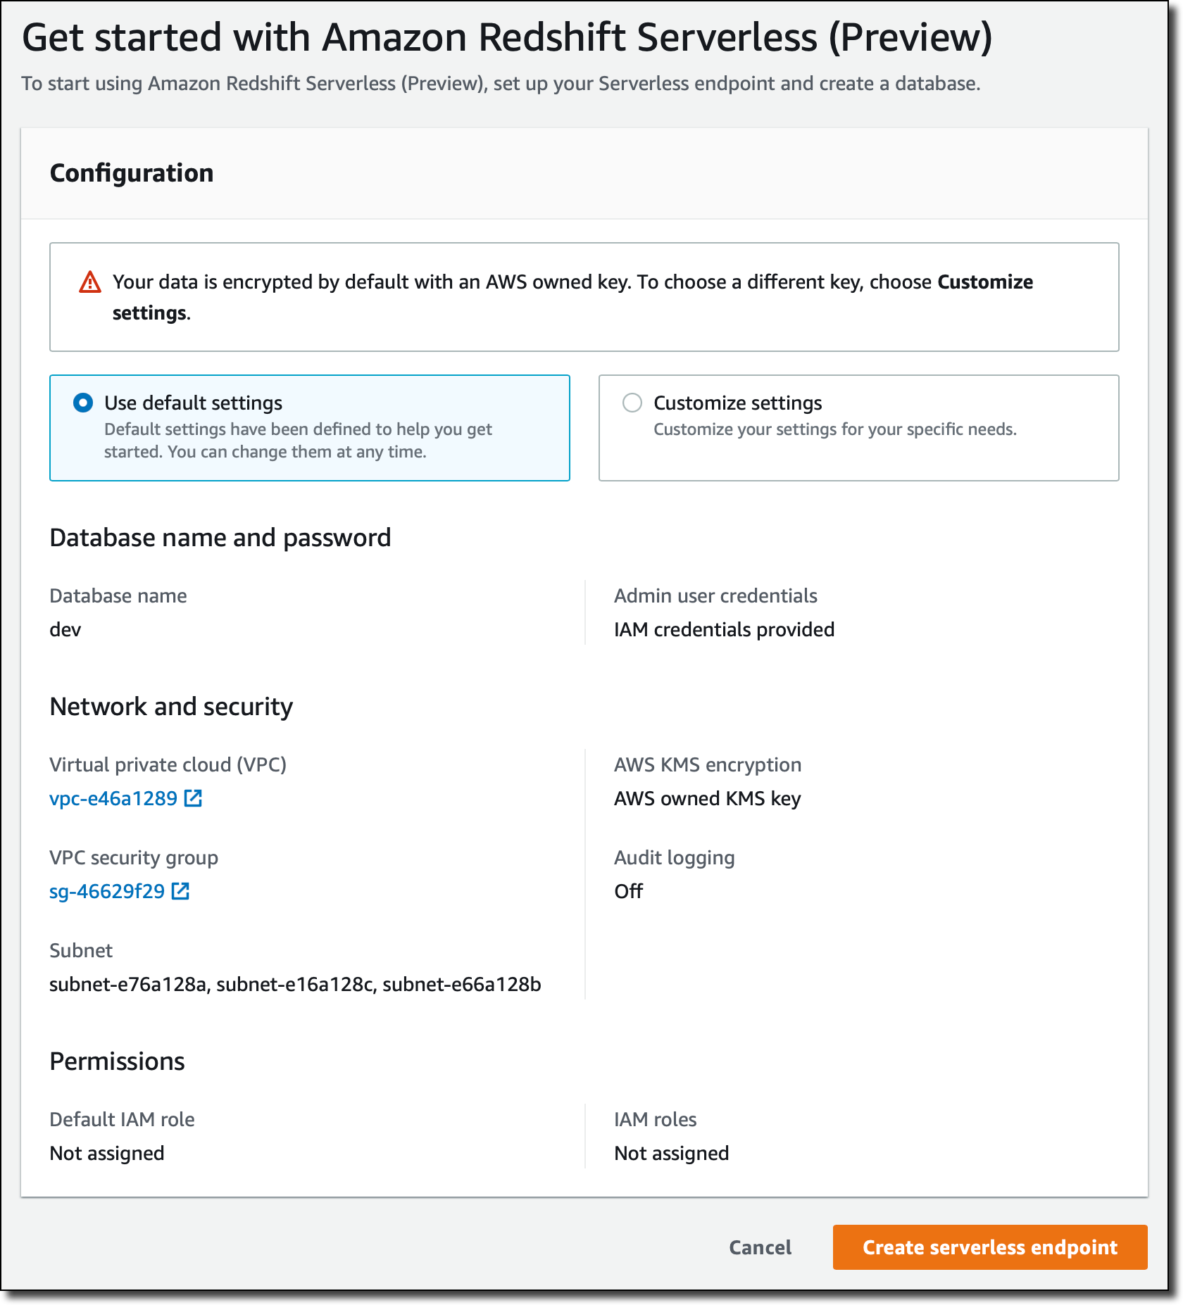Click the Audit logging Off value
This screenshot has height=1305, width=1183.
(x=628, y=891)
